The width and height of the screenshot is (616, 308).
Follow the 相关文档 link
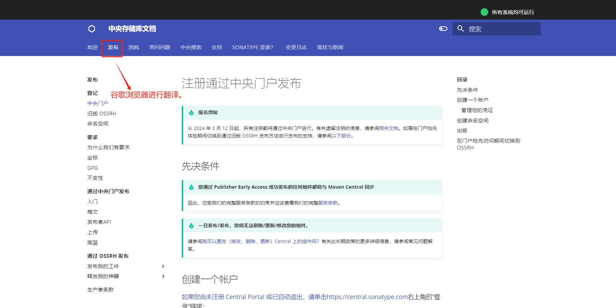[x=389, y=128]
